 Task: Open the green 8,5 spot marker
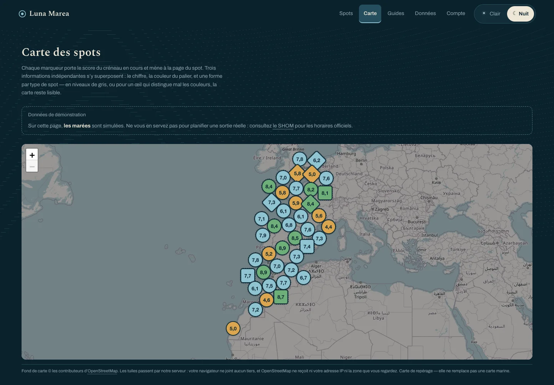click(295, 238)
